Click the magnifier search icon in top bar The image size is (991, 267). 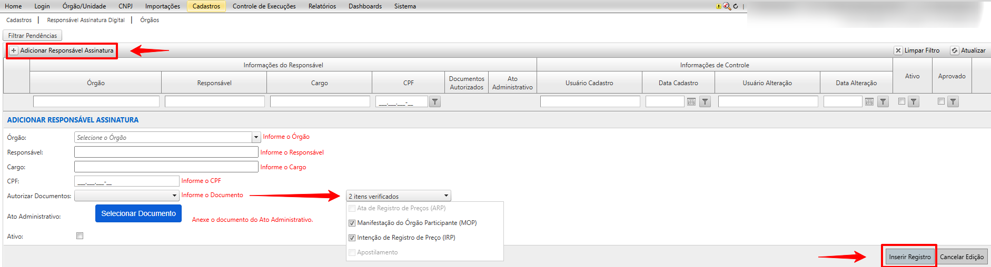(x=727, y=6)
